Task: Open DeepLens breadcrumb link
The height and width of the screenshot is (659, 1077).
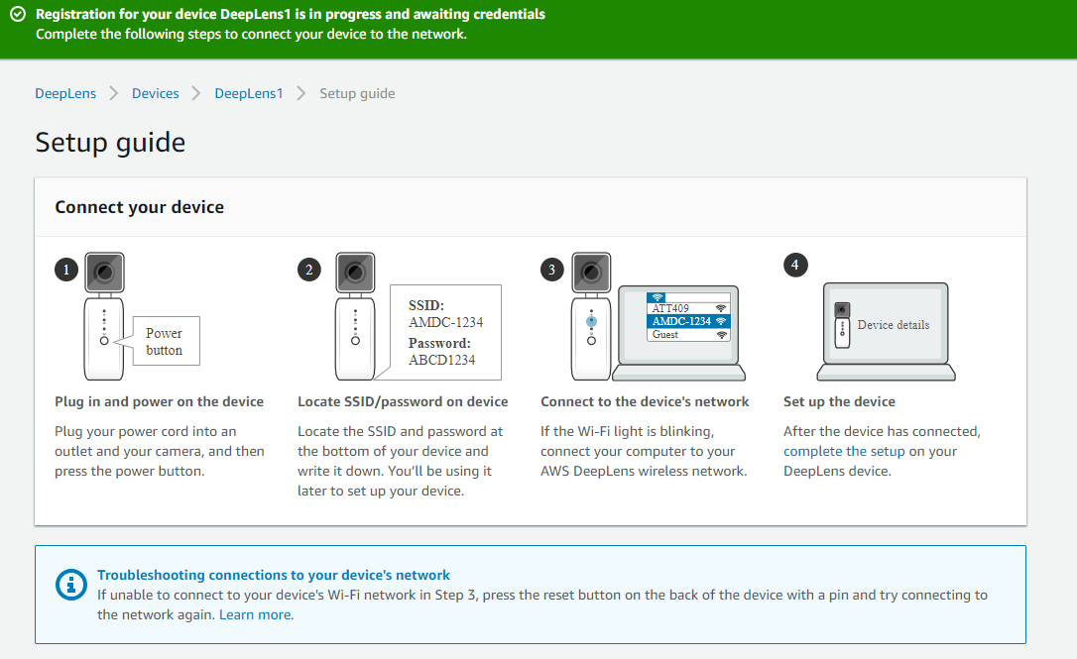Action: coord(65,93)
